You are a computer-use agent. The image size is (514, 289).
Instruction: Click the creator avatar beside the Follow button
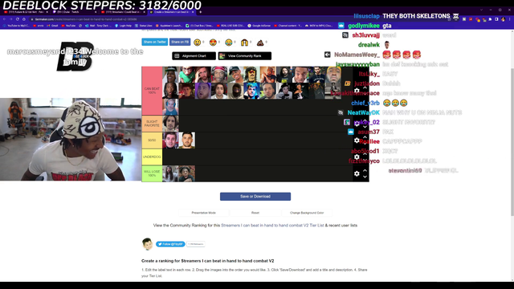click(x=148, y=244)
